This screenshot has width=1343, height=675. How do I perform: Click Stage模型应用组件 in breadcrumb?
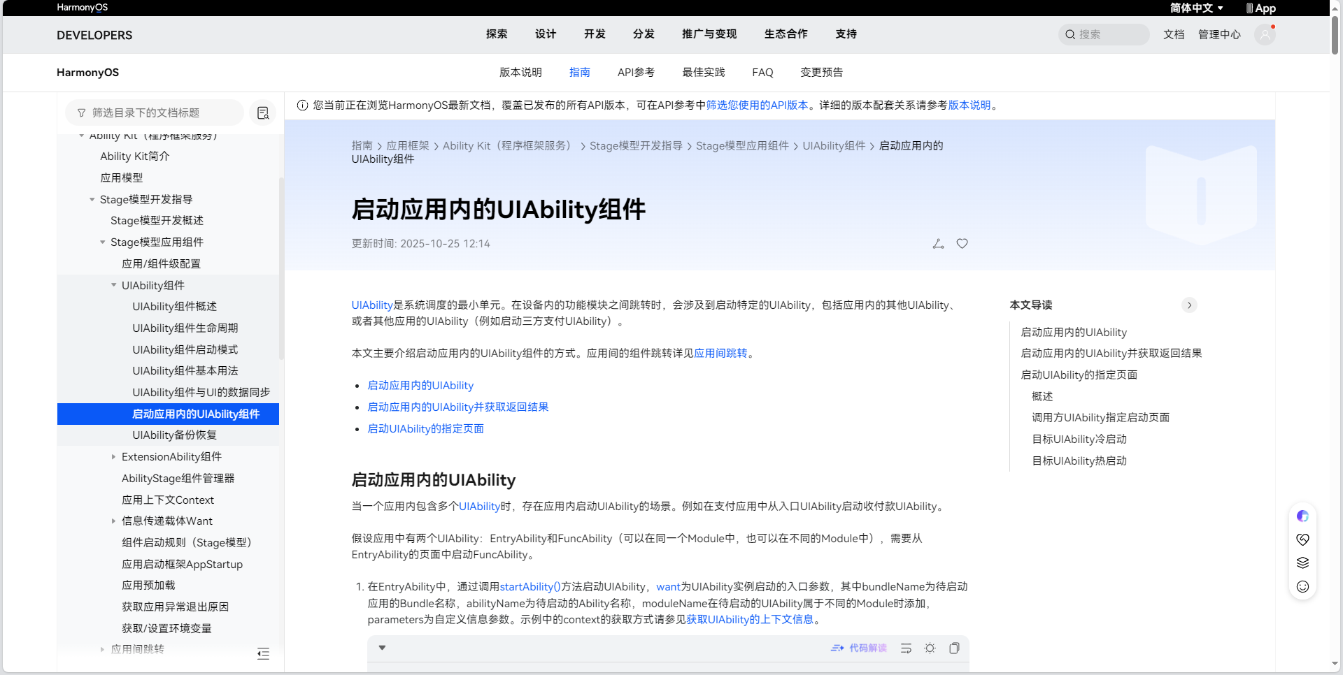[742, 146]
